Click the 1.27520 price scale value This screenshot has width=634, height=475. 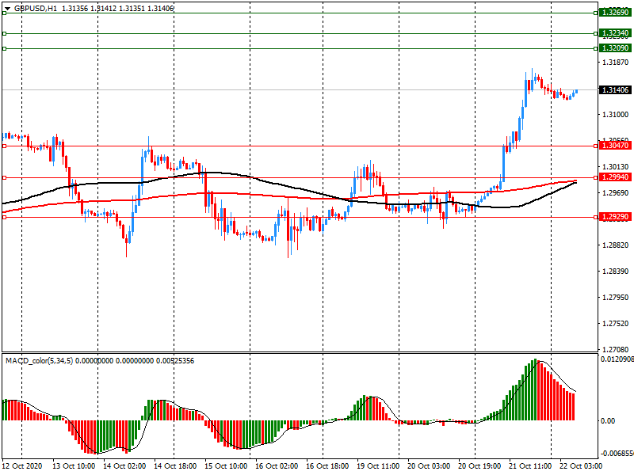[616, 324]
